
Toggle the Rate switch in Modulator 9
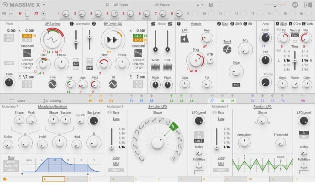coord(215,113)
